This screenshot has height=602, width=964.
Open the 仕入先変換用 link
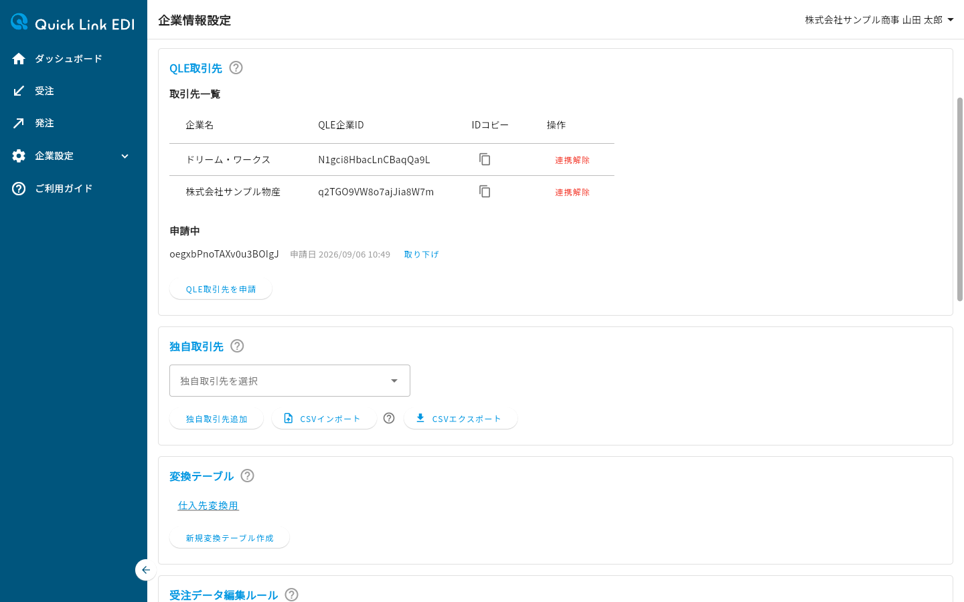pyautogui.click(x=208, y=506)
